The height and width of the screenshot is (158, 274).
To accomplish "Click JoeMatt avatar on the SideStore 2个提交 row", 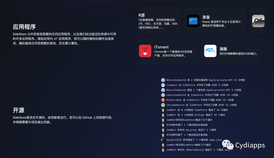I will coord(163,145).
